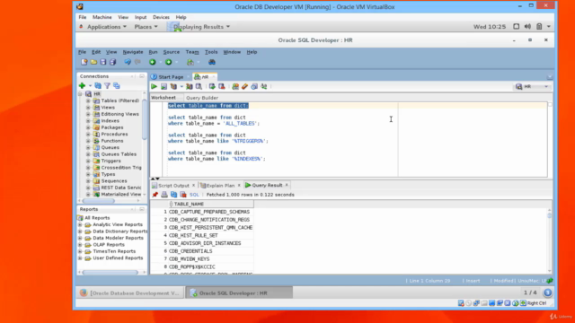Click the Redo arrow icon
Screen dimensions: 575x323
137,62
